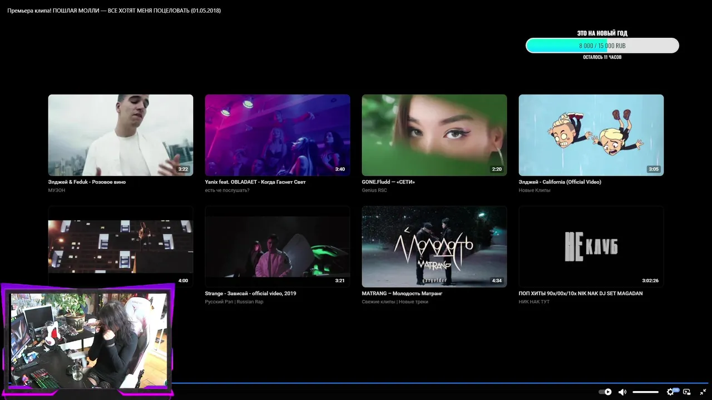
Task: Click title 'Yanix feat. OBLADAET - Когда Гаснет Свет'
Action: 255,182
